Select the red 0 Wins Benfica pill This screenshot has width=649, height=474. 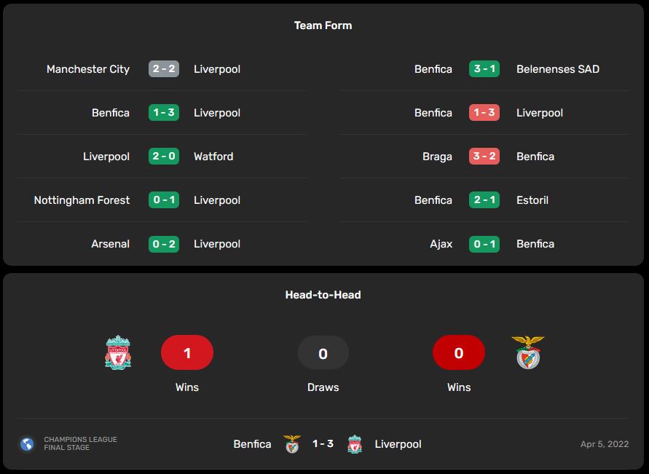pyautogui.click(x=459, y=352)
